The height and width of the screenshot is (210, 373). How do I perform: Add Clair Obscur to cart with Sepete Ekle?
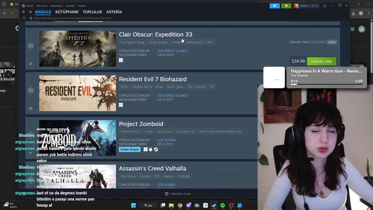click(x=321, y=61)
